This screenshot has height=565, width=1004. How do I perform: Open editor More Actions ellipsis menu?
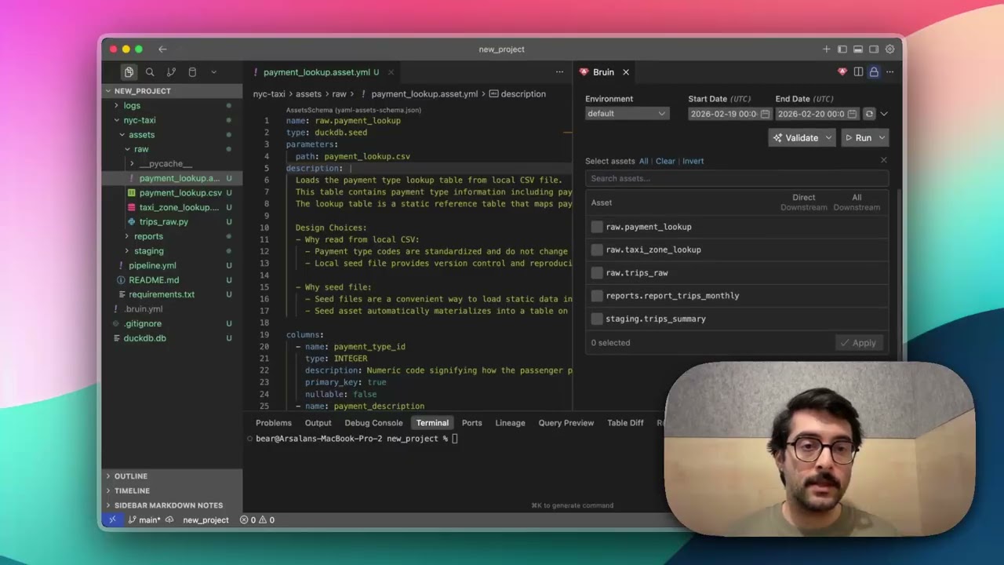point(559,72)
